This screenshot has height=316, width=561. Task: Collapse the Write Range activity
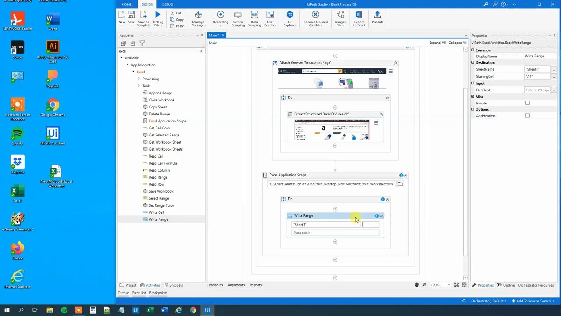point(381,216)
